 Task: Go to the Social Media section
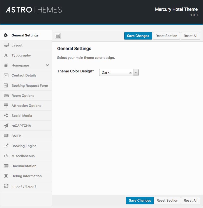pos(26,116)
